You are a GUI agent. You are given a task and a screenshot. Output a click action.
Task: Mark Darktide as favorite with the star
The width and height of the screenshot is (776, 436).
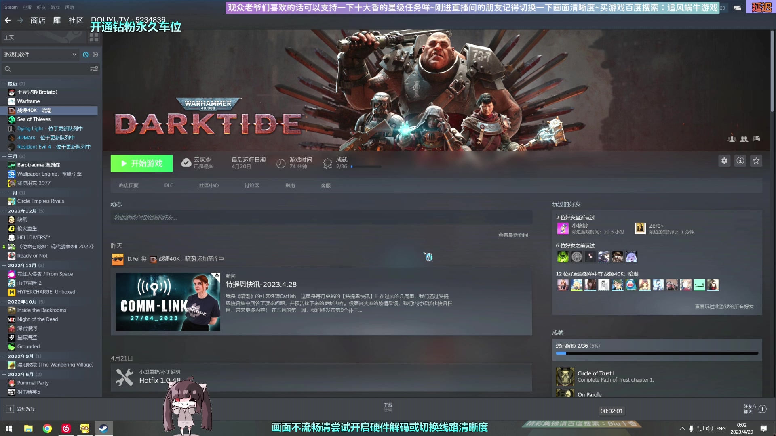[x=756, y=160]
